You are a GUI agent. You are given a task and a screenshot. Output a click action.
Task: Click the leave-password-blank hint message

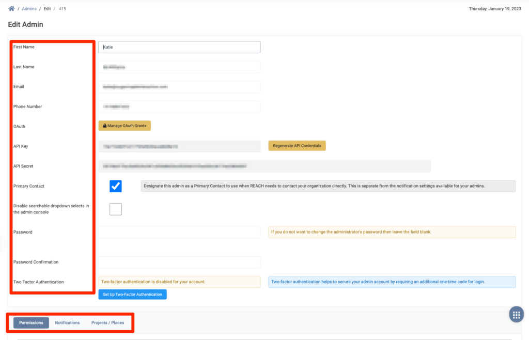392,232
